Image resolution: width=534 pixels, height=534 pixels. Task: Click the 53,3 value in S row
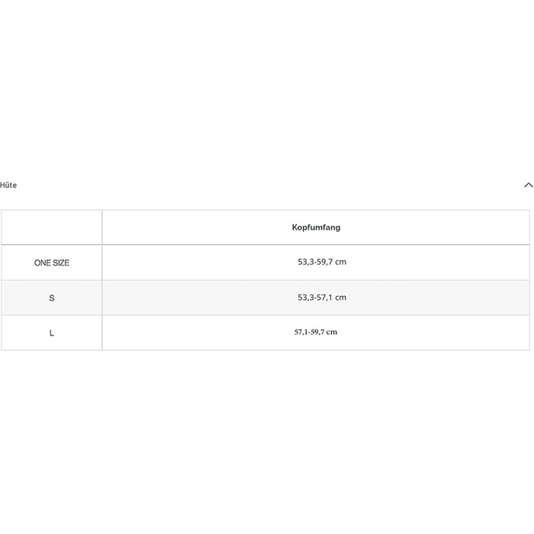(x=305, y=298)
